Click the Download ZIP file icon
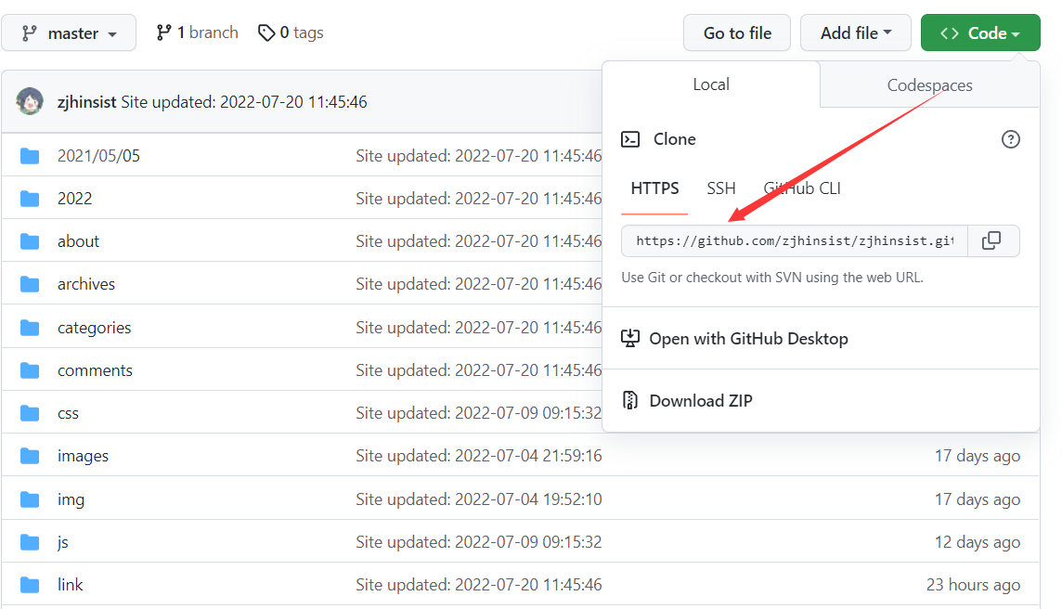 point(630,401)
